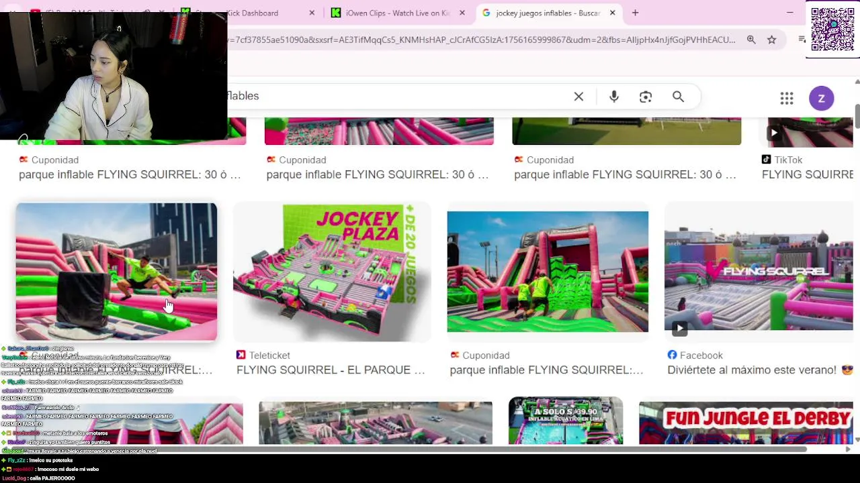Open Google Lens image search
This screenshot has width=860, height=483.
click(x=646, y=97)
